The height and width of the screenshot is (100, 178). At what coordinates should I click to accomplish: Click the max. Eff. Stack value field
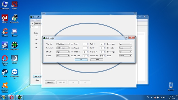point(85,56)
